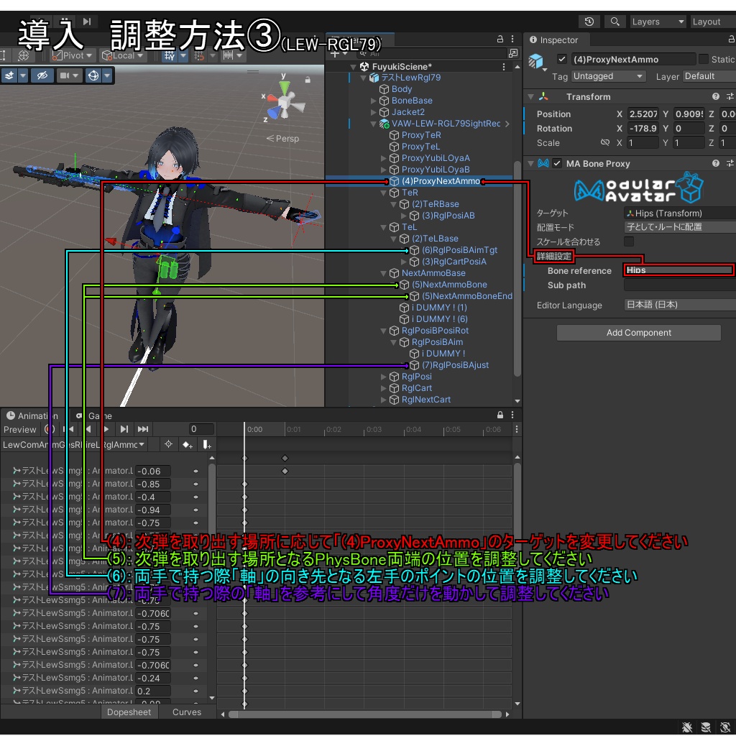This screenshot has width=736, height=736.
Task: Open the FuyukiSciene scene options menu
Action: click(504, 67)
